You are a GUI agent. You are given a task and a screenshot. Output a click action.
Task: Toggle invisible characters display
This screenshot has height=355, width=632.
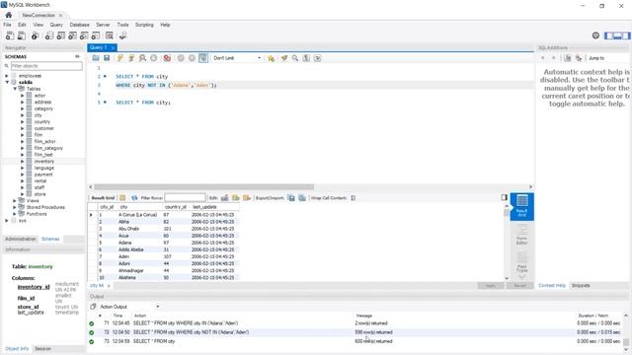[x=306, y=58]
